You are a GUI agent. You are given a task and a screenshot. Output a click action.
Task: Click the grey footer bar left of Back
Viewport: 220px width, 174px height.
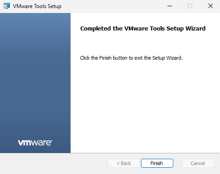(54, 164)
